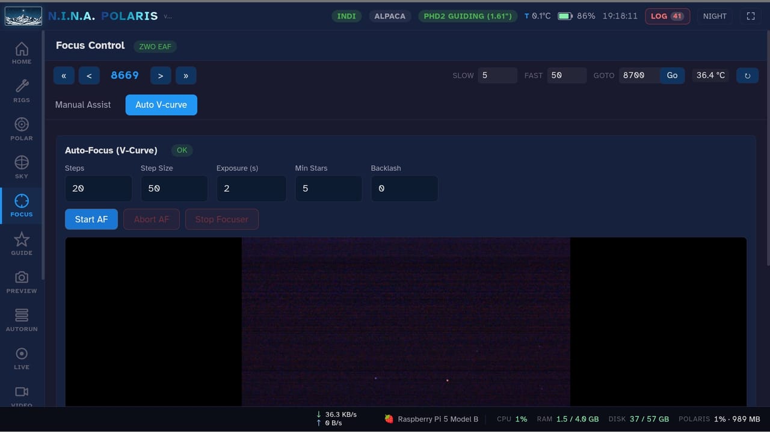Image resolution: width=770 pixels, height=436 pixels.
Task: Switch to Auto V-curve tab
Action: [161, 105]
